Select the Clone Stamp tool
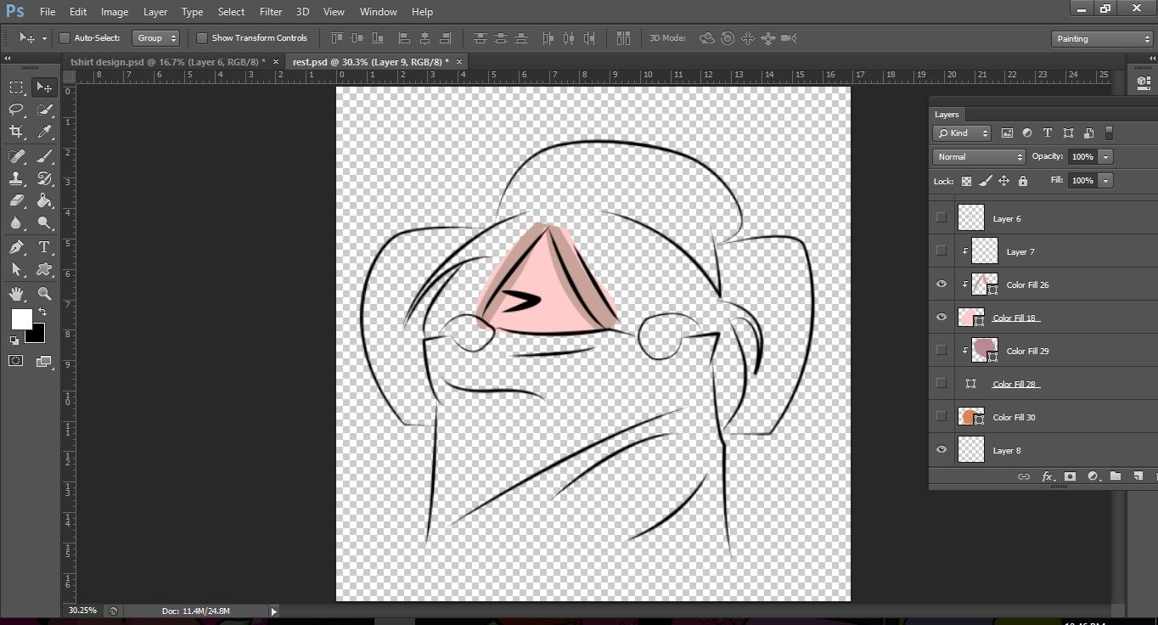 coord(16,178)
